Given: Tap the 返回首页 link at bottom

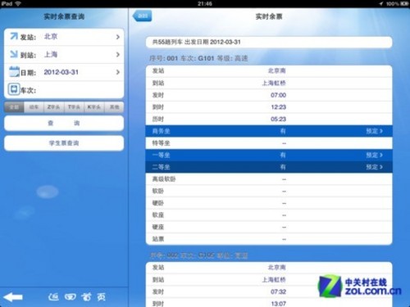Looking at the screenshot, I should 77,297.
